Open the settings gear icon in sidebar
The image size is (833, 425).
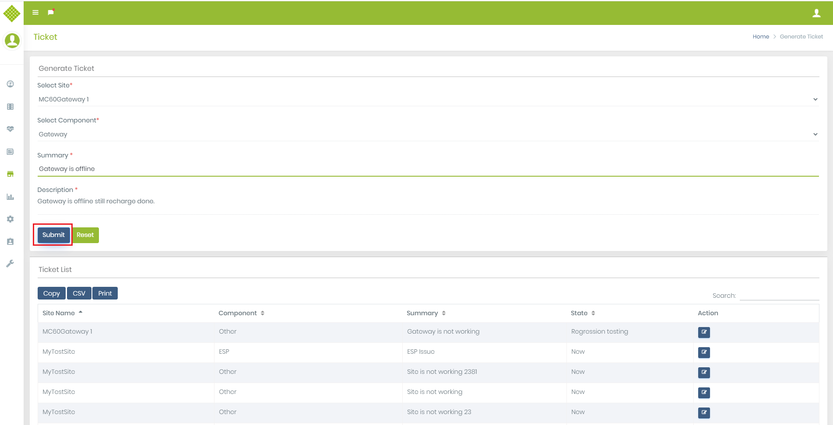(11, 219)
